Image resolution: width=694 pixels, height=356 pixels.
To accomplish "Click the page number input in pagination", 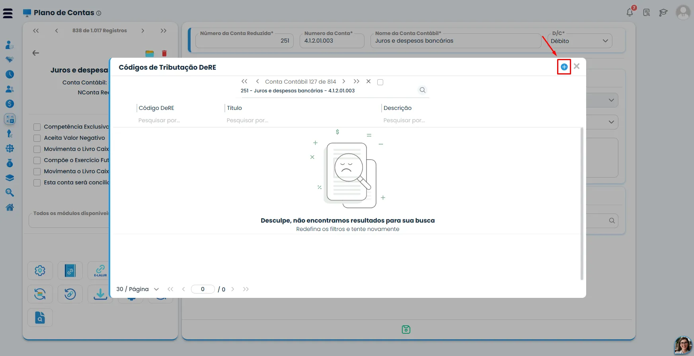I will [x=203, y=289].
